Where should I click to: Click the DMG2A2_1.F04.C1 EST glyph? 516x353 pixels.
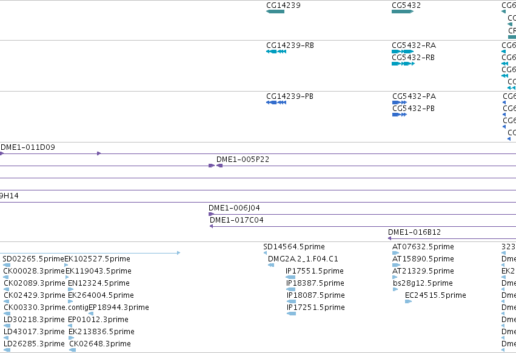(x=271, y=265)
